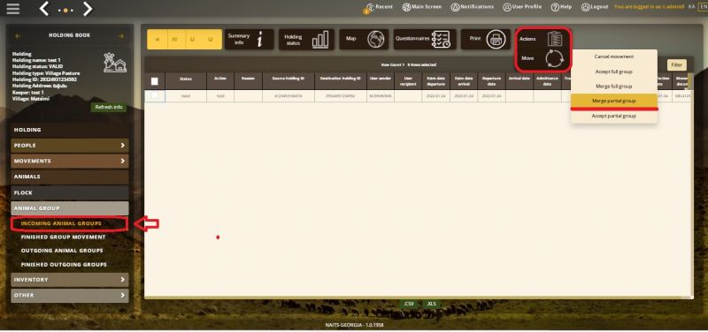The width and height of the screenshot is (708, 332).
Task: Click the farm holding icon
Action: pos(115,62)
